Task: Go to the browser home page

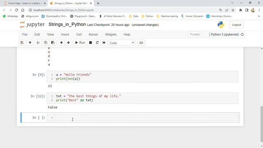Action: coord(23,10)
